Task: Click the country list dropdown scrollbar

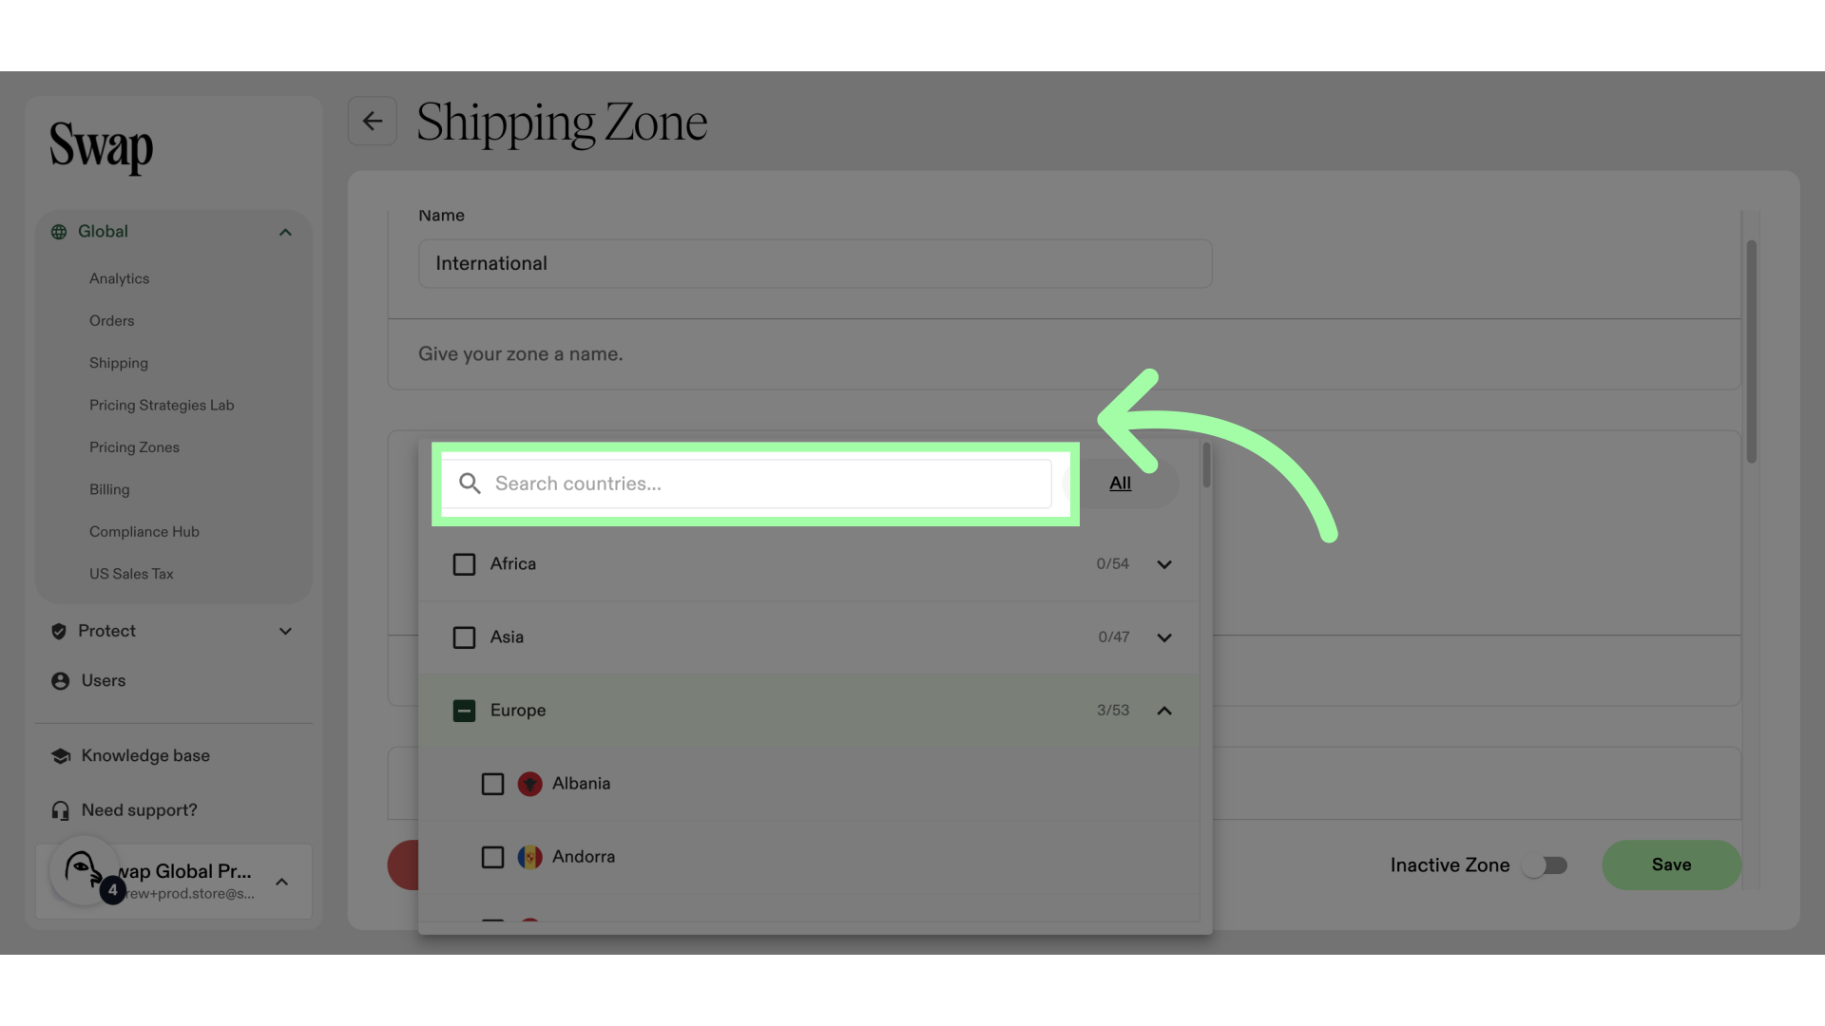Action: point(1206,465)
